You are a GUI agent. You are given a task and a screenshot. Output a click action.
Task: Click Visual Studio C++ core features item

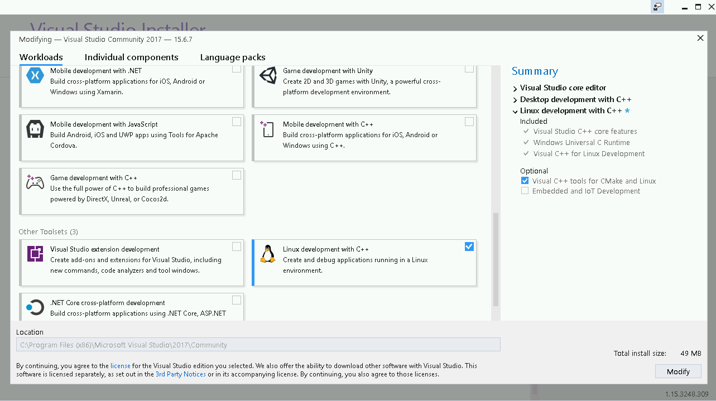coord(585,132)
